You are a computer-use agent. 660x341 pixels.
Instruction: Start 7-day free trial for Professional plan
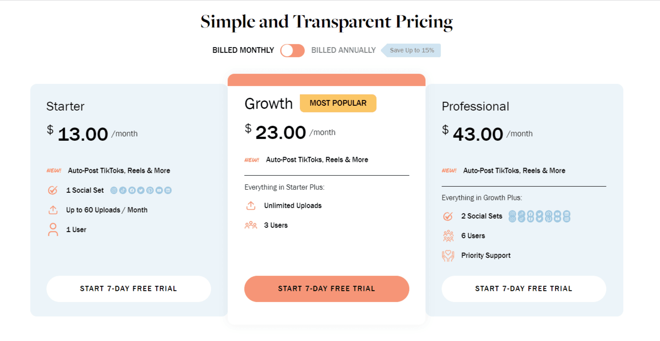[523, 289]
